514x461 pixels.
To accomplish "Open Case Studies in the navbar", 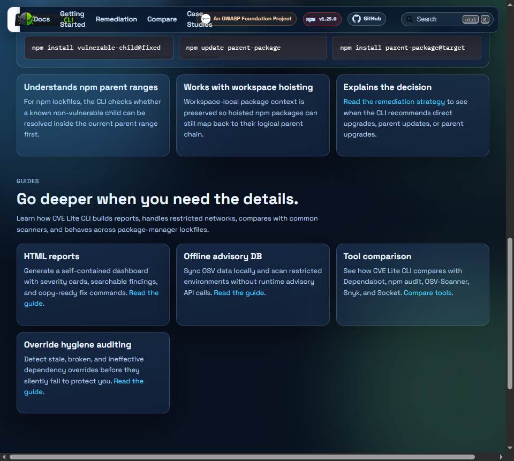I will pyautogui.click(x=199, y=19).
